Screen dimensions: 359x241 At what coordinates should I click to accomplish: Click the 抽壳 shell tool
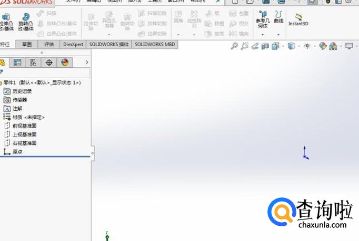[x=214, y=34]
